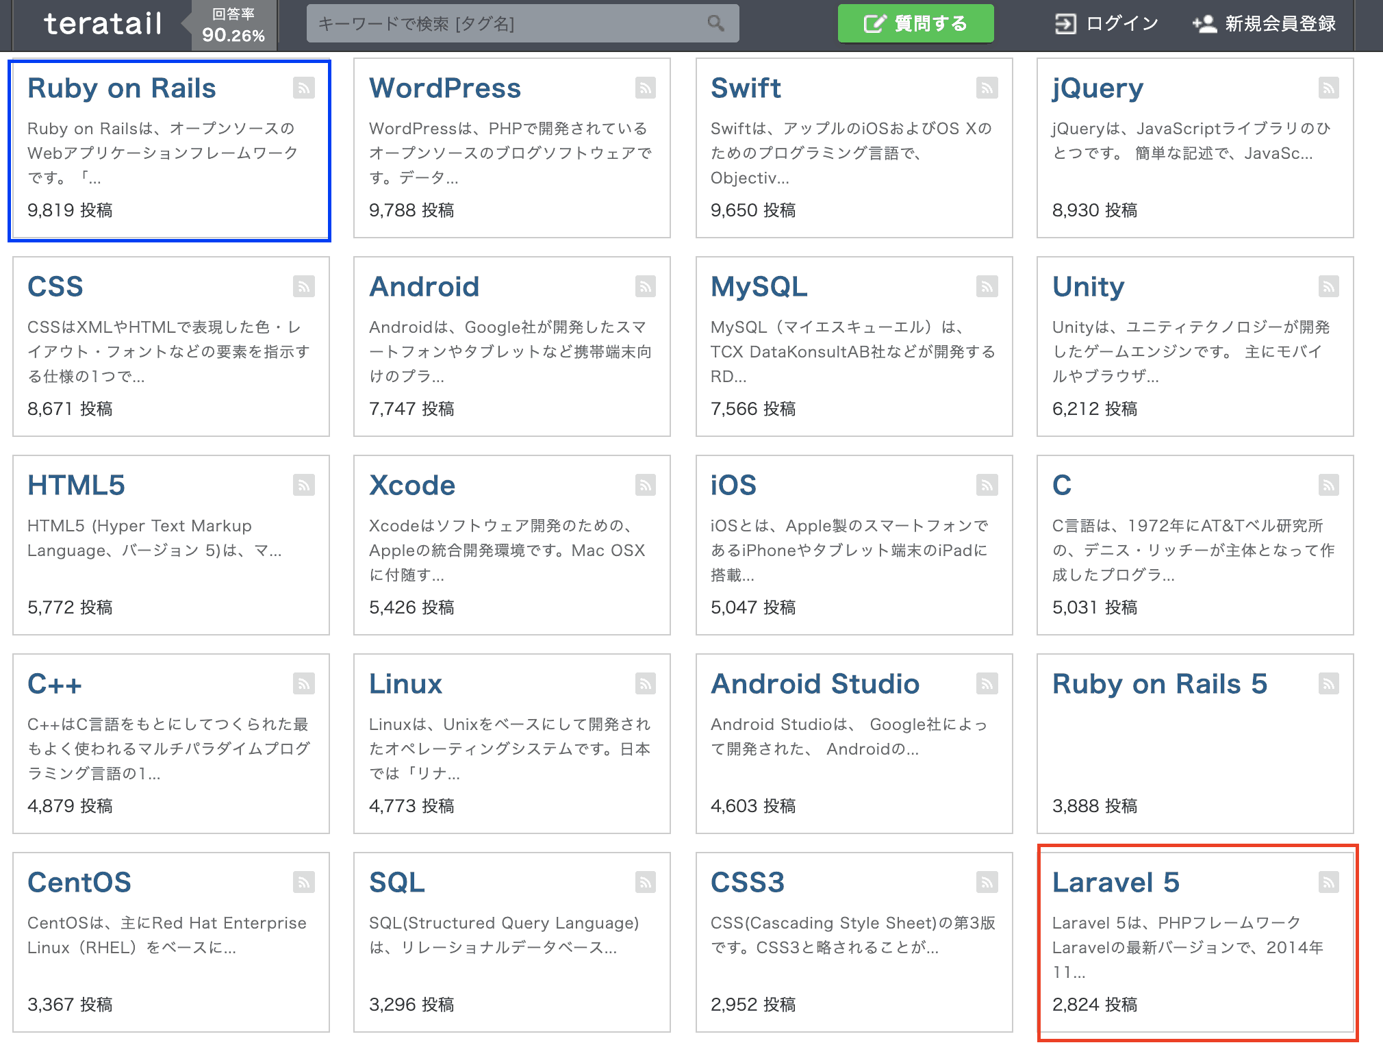The height and width of the screenshot is (1045, 1383).
Task: Click the RSS icon on the Laravel 5 card
Action: point(1329,882)
